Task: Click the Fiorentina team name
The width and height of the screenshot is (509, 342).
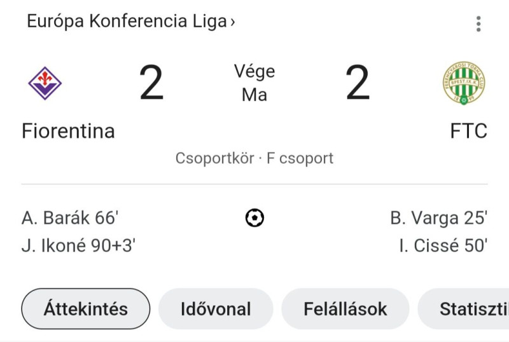Action: (68, 131)
